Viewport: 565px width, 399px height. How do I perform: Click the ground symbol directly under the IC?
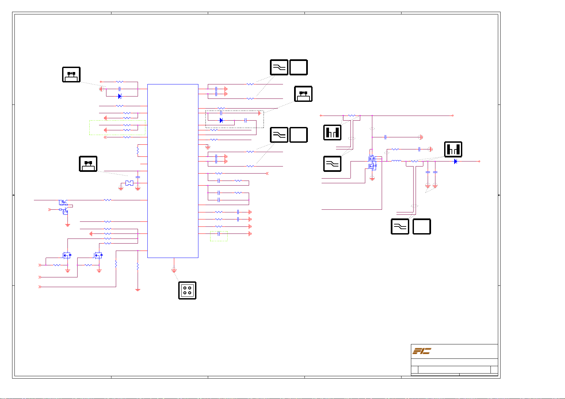coord(174,270)
